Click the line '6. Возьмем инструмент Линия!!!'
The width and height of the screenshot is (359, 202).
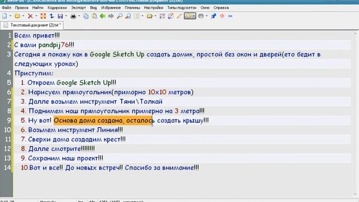coord(71,130)
